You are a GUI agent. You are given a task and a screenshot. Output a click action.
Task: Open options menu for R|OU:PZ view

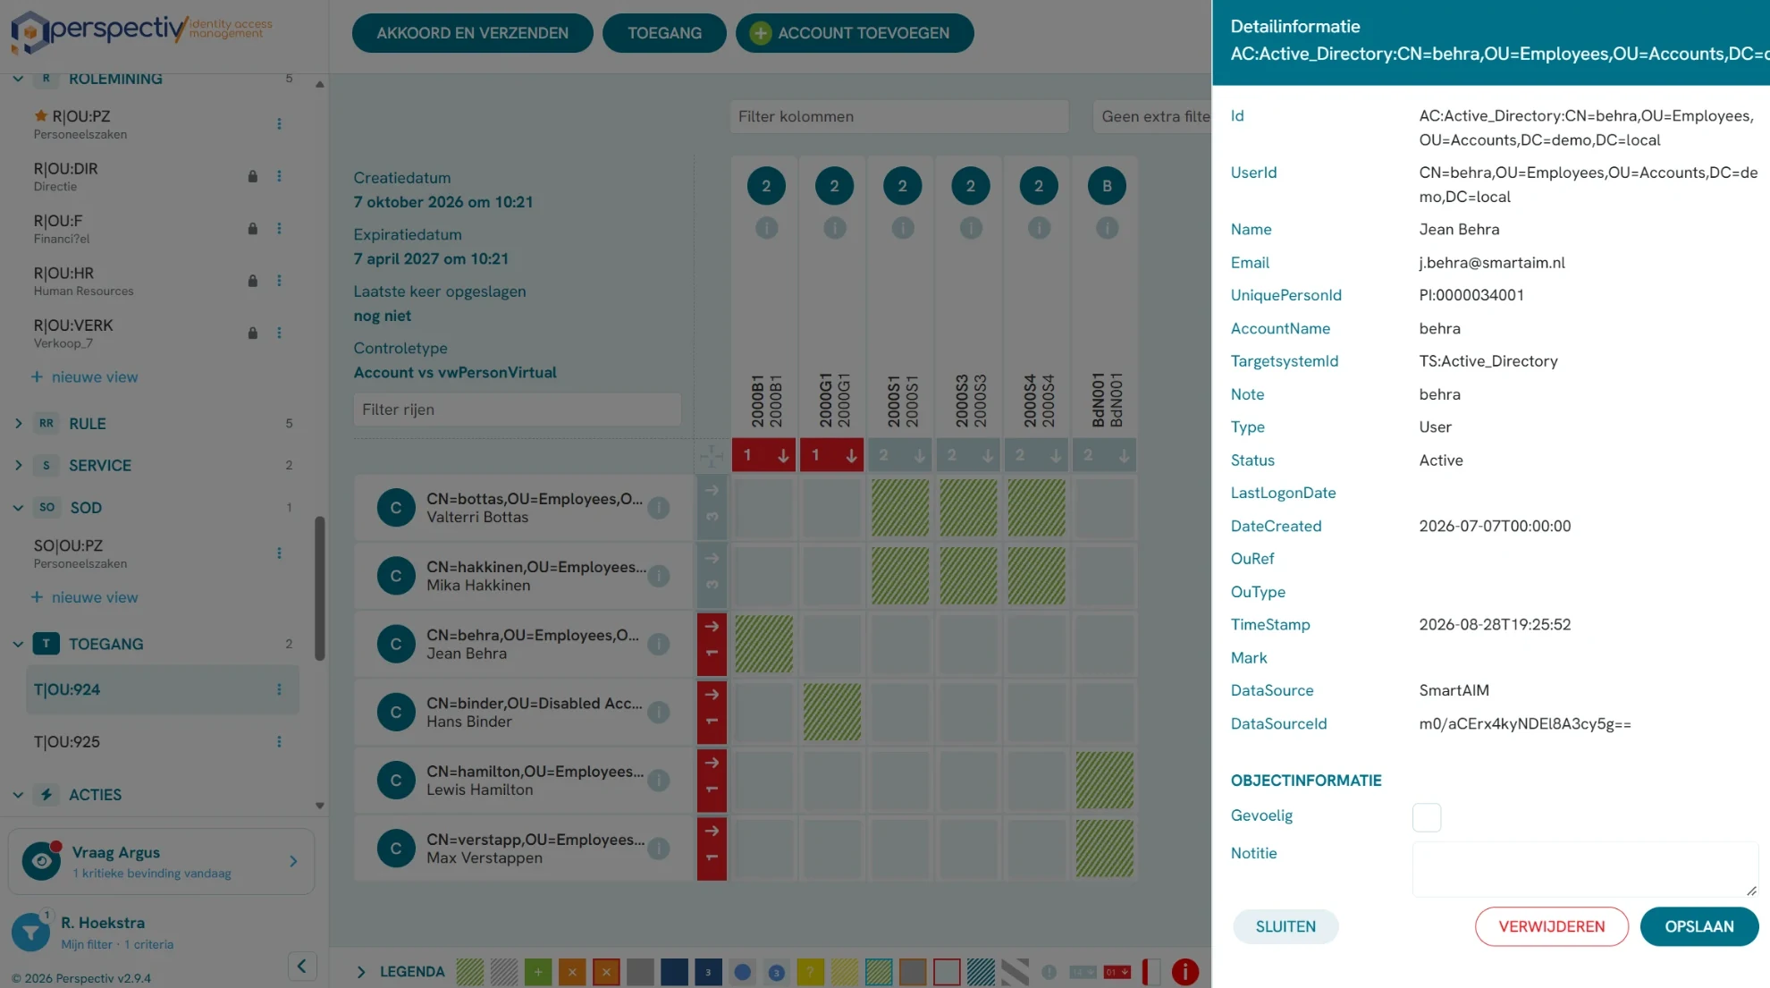point(279,123)
